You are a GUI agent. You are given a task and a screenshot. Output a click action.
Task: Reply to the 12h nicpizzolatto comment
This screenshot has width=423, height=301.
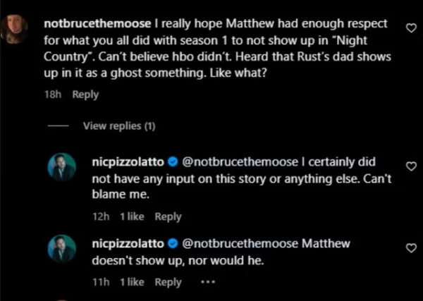coord(168,217)
